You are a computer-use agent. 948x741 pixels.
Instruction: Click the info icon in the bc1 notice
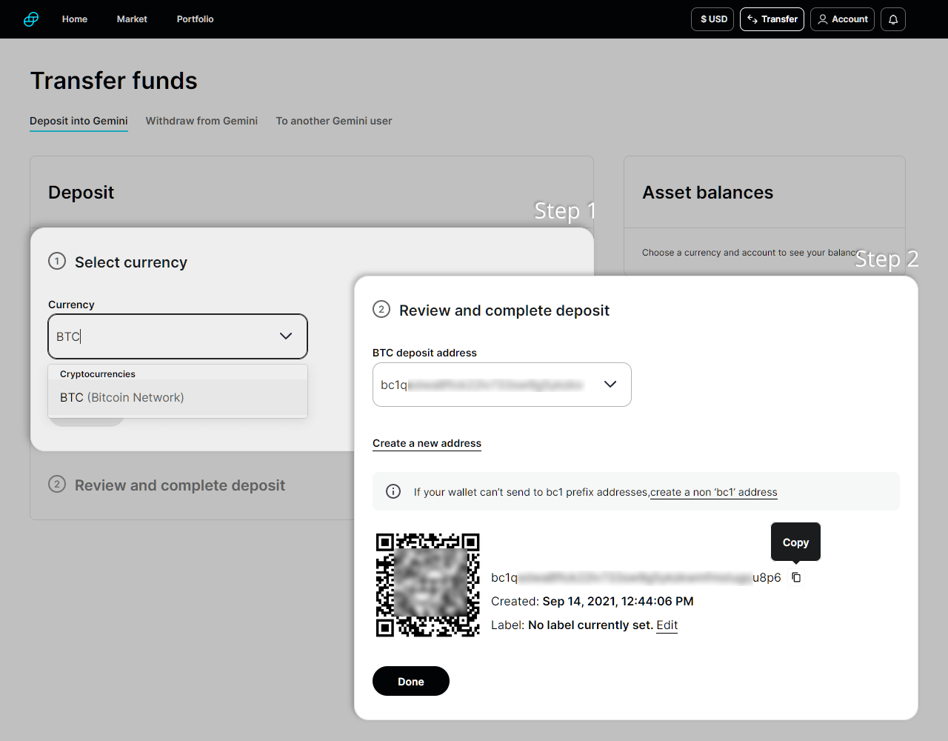point(393,491)
